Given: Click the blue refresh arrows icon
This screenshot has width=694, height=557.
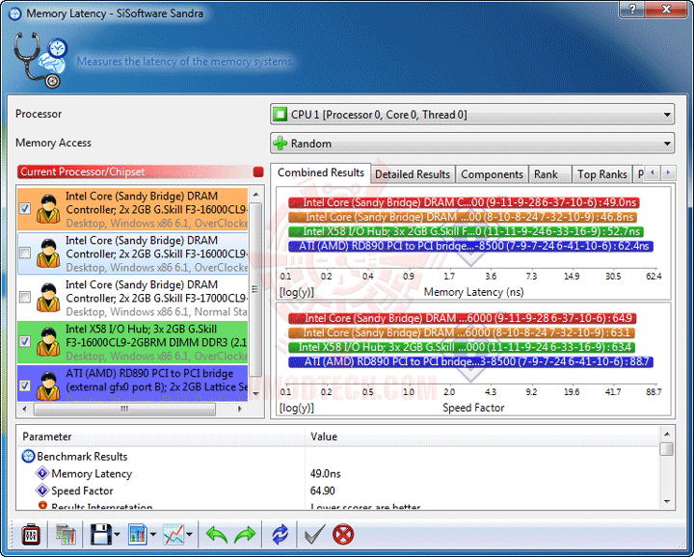Looking at the screenshot, I should [280, 535].
